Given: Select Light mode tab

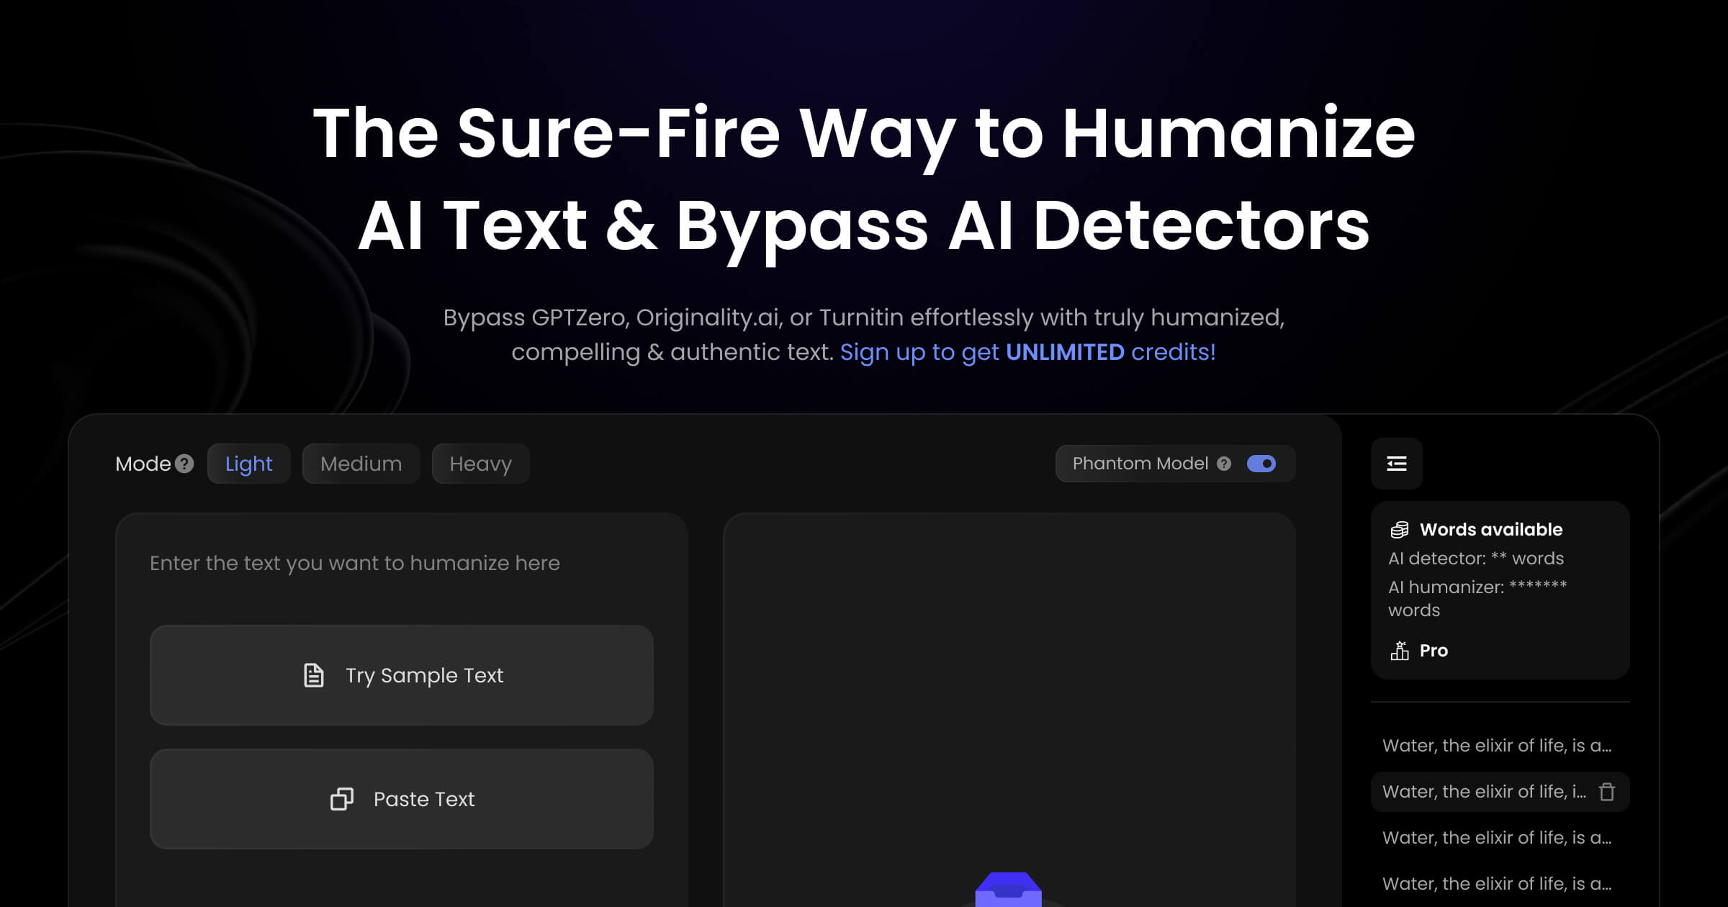Looking at the screenshot, I should point(249,464).
